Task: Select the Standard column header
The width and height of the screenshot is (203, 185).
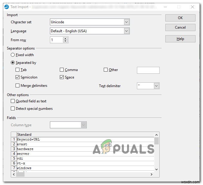Action: [85, 135]
